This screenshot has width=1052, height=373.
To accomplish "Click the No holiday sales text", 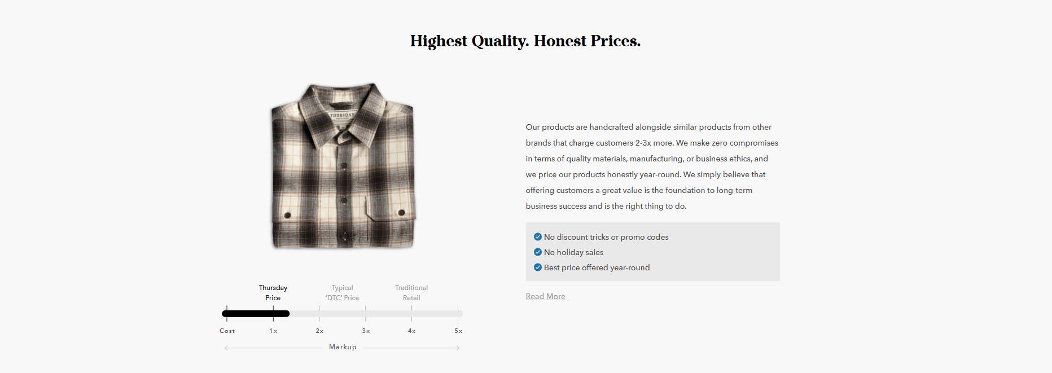I will click(x=573, y=252).
